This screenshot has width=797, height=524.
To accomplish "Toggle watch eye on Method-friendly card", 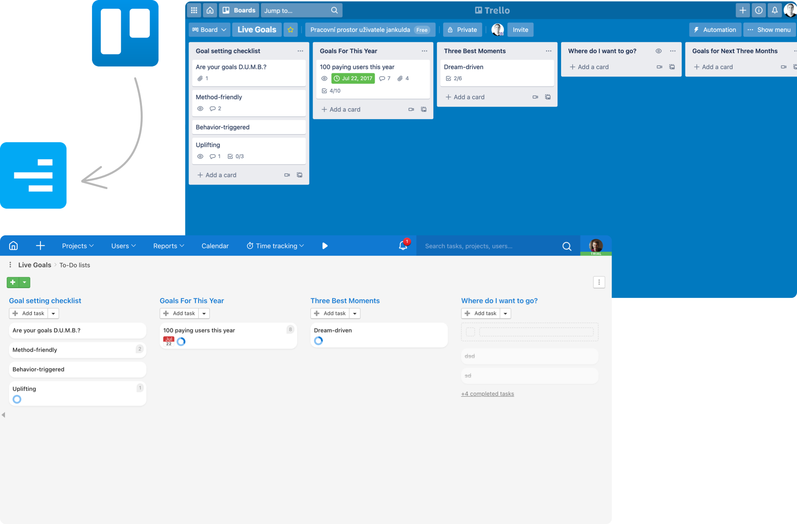I will [200, 108].
